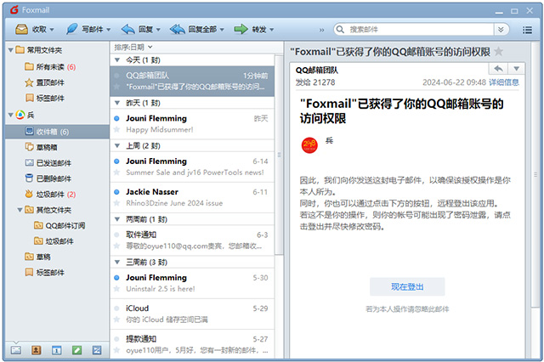Open the 写邮件 dropdown arrow
This screenshot has height=362, width=544.
tap(108, 30)
